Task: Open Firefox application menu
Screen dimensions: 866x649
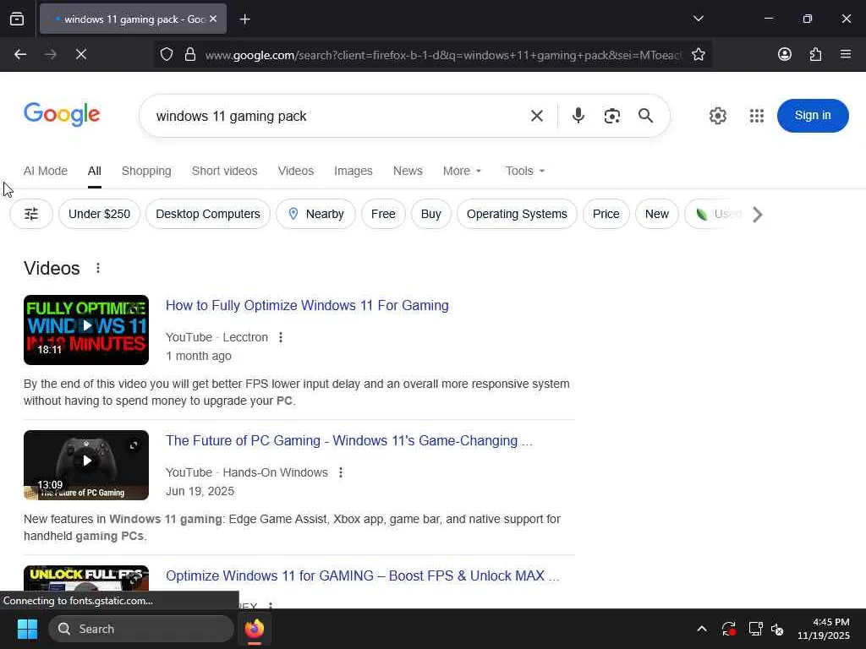Action: click(846, 54)
